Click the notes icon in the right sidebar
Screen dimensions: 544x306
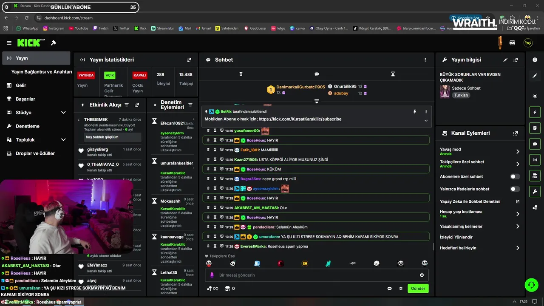[535, 128]
